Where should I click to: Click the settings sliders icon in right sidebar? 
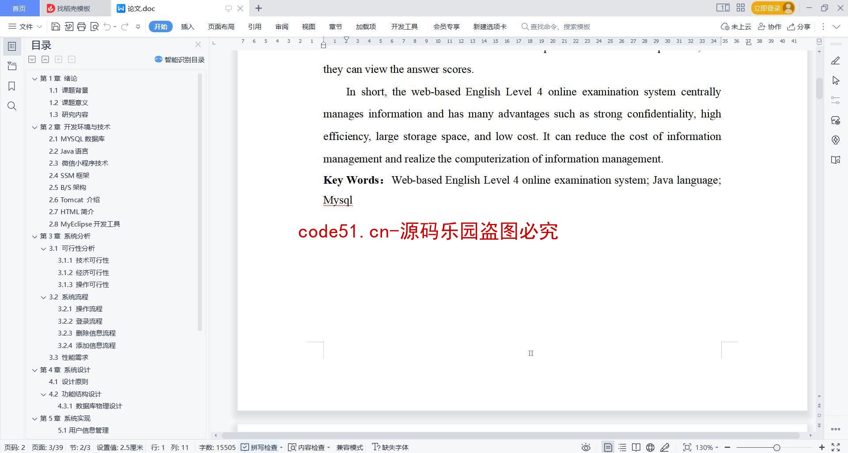pyautogui.click(x=835, y=100)
